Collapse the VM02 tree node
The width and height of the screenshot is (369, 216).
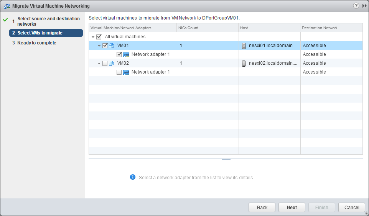[x=99, y=64]
